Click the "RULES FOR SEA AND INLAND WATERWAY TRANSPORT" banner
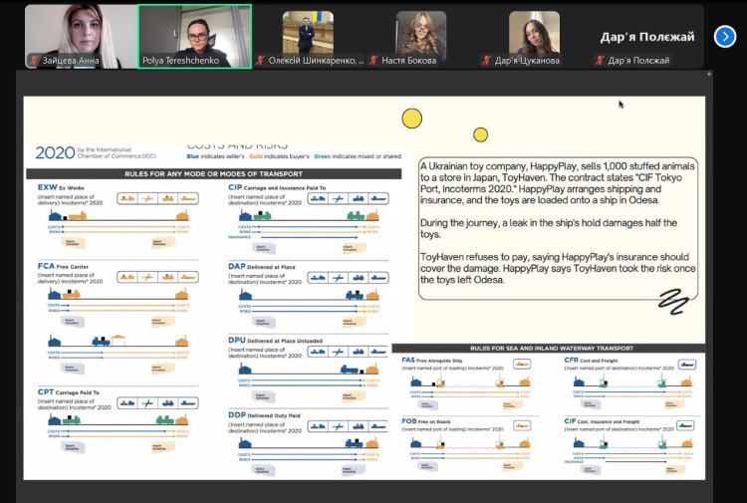 (x=551, y=349)
